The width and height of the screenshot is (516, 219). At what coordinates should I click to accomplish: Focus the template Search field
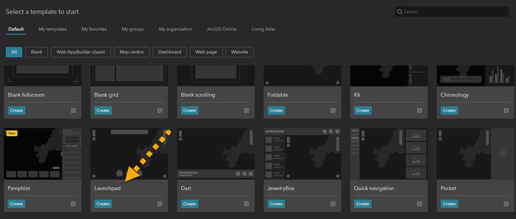pyautogui.click(x=452, y=12)
